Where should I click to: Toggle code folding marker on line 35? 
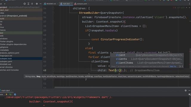[x=53, y=13]
